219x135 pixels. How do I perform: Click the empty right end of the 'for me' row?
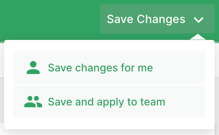pos(188,68)
